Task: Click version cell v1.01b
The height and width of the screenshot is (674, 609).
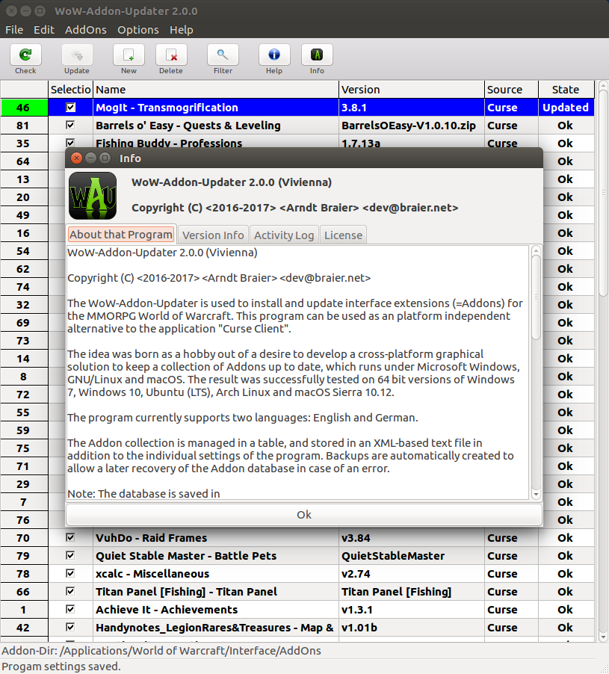Action: [411, 628]
